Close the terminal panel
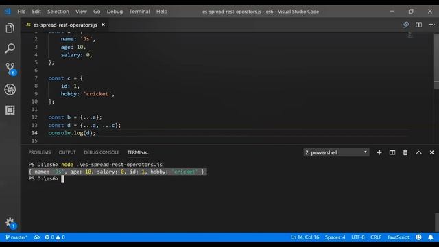 pyautogui.click(x=431, y=152)
